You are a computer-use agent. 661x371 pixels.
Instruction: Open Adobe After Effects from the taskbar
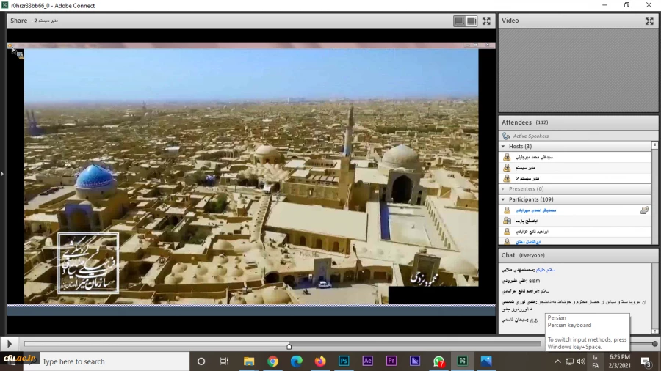367,361
